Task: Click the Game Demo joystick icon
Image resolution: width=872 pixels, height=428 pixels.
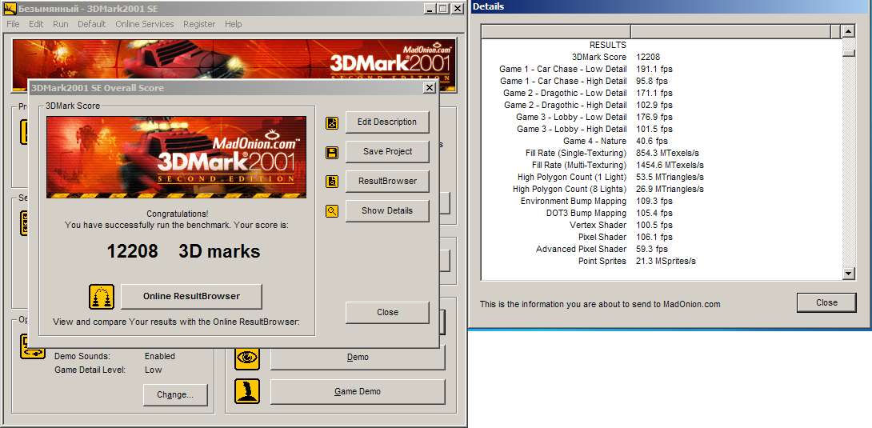Action: [x=247, y=392]
